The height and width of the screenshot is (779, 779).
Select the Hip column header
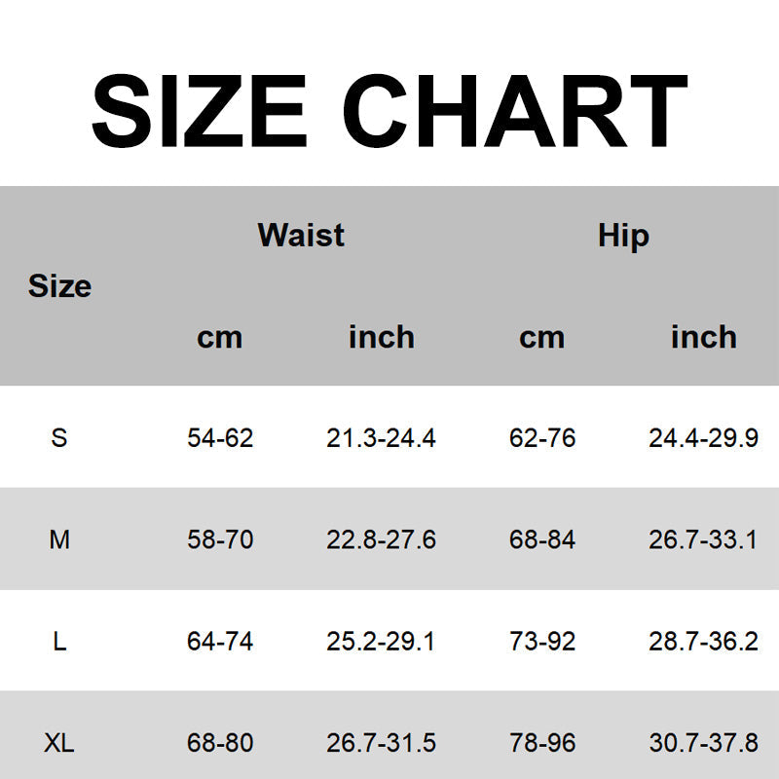pos(623,235)
